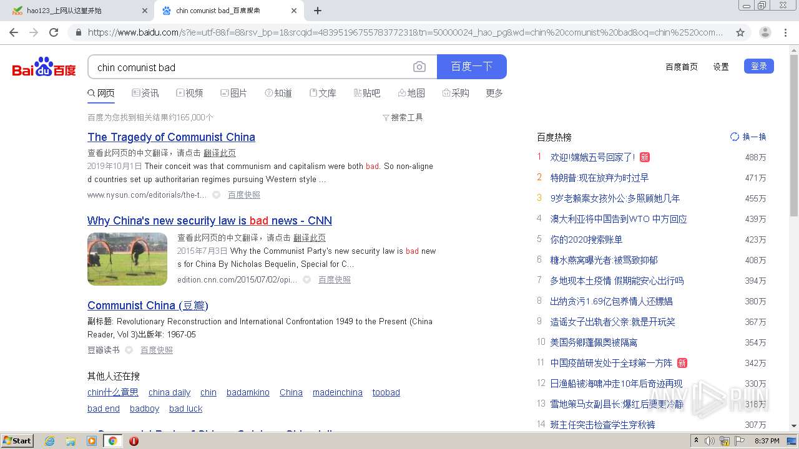This screenshot has width=799, height=449.
Task: Open Internet Explorer from taskbar
Action: (x=50, y=441)
